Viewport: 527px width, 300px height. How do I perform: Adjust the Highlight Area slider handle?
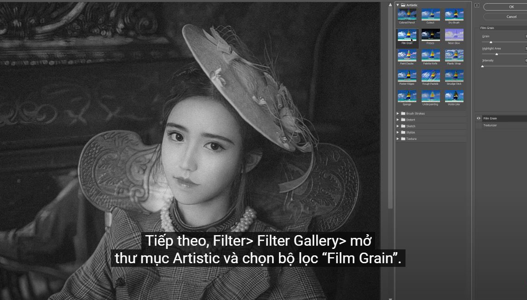[497, 54]
